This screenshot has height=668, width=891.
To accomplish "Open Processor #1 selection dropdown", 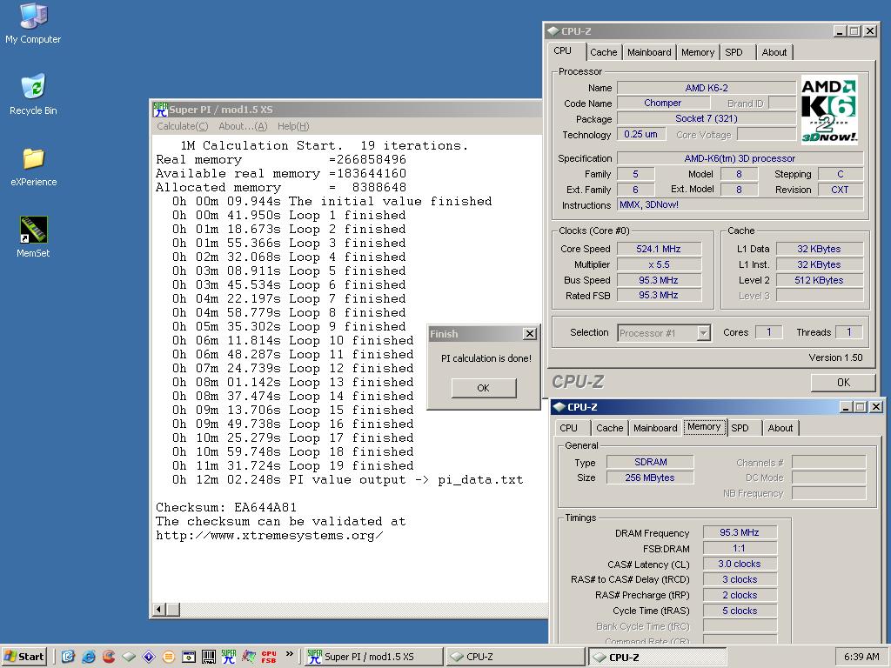I will [x=703, y=333].
